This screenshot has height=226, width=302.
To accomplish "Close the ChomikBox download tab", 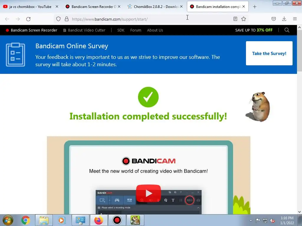I will click(x=181, y=6).
